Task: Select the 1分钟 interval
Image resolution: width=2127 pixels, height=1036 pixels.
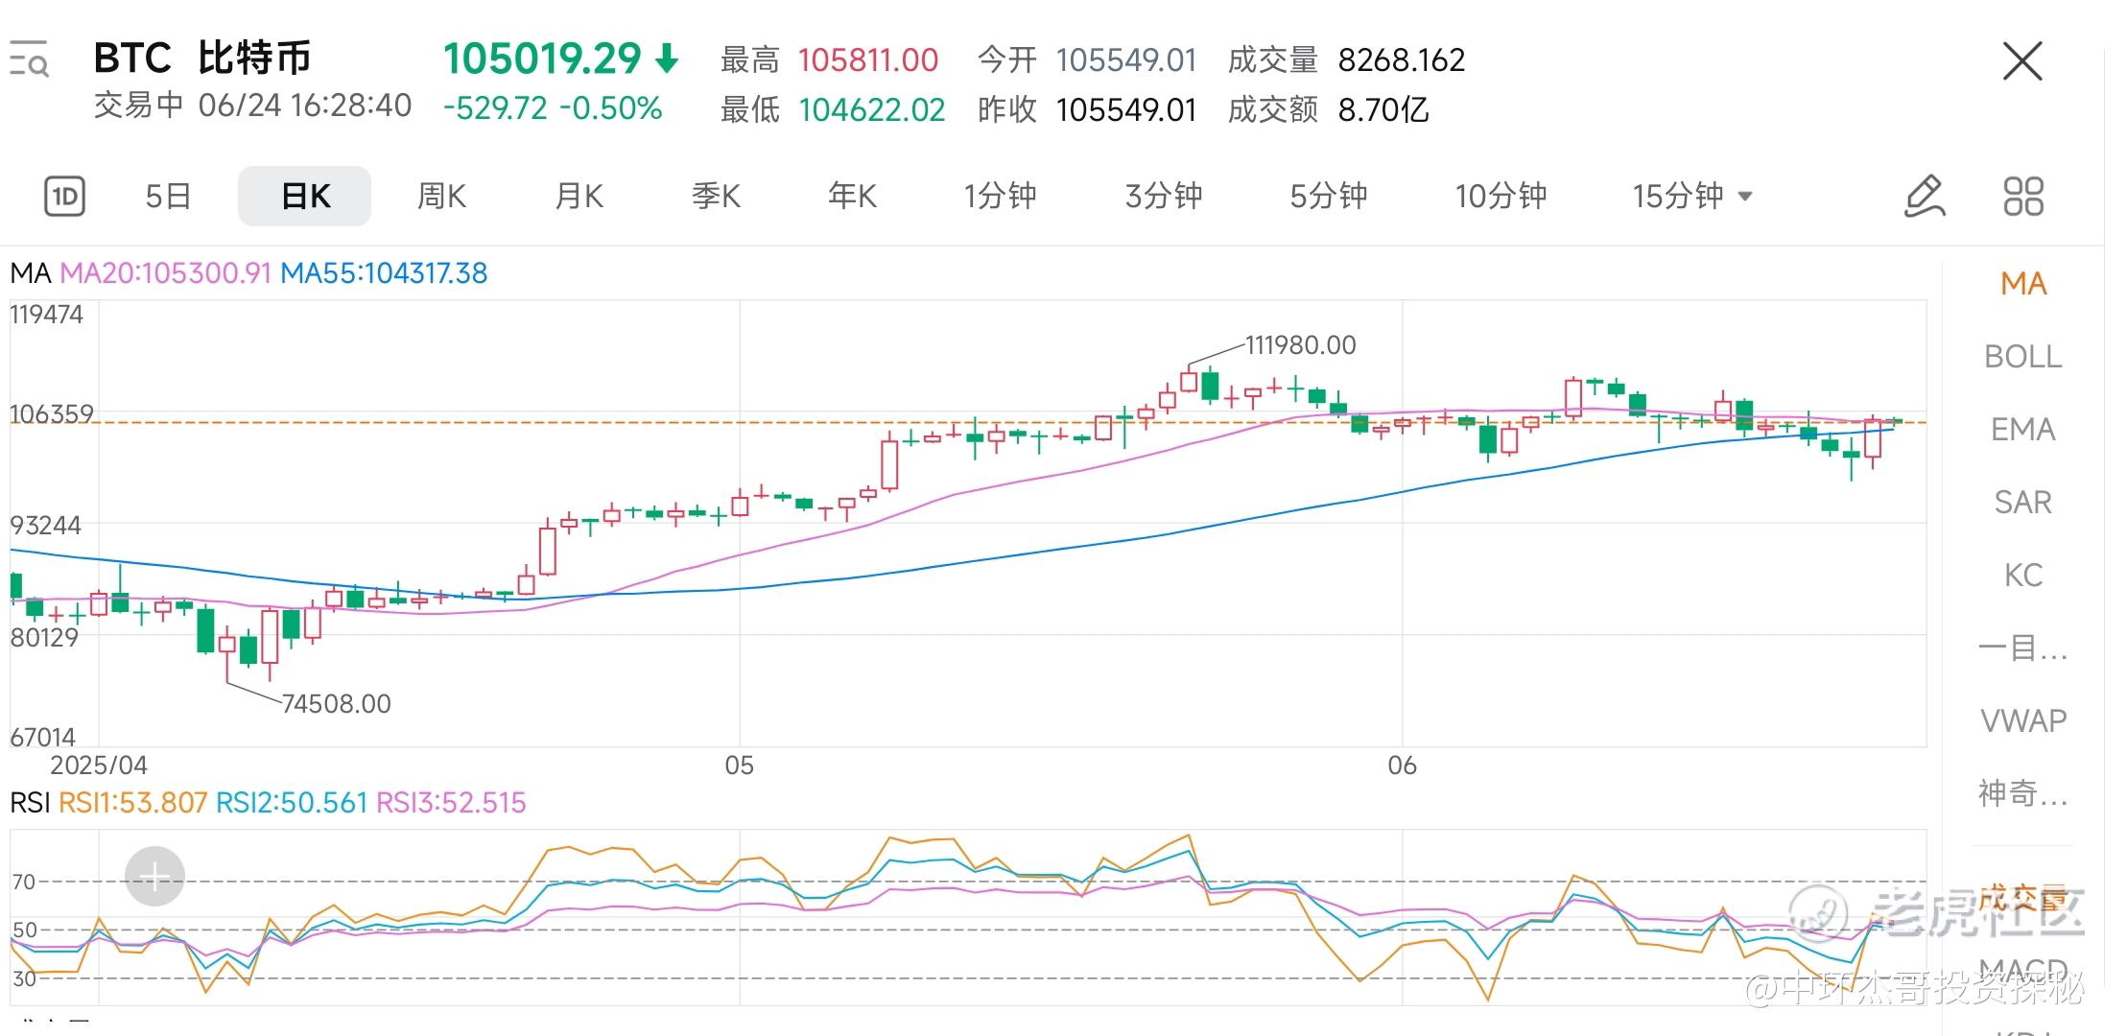Action: [x=1000, y=197]
